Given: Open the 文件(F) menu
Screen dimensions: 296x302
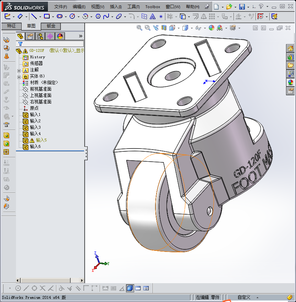Looking at the screenshot, I should [60, 7].
